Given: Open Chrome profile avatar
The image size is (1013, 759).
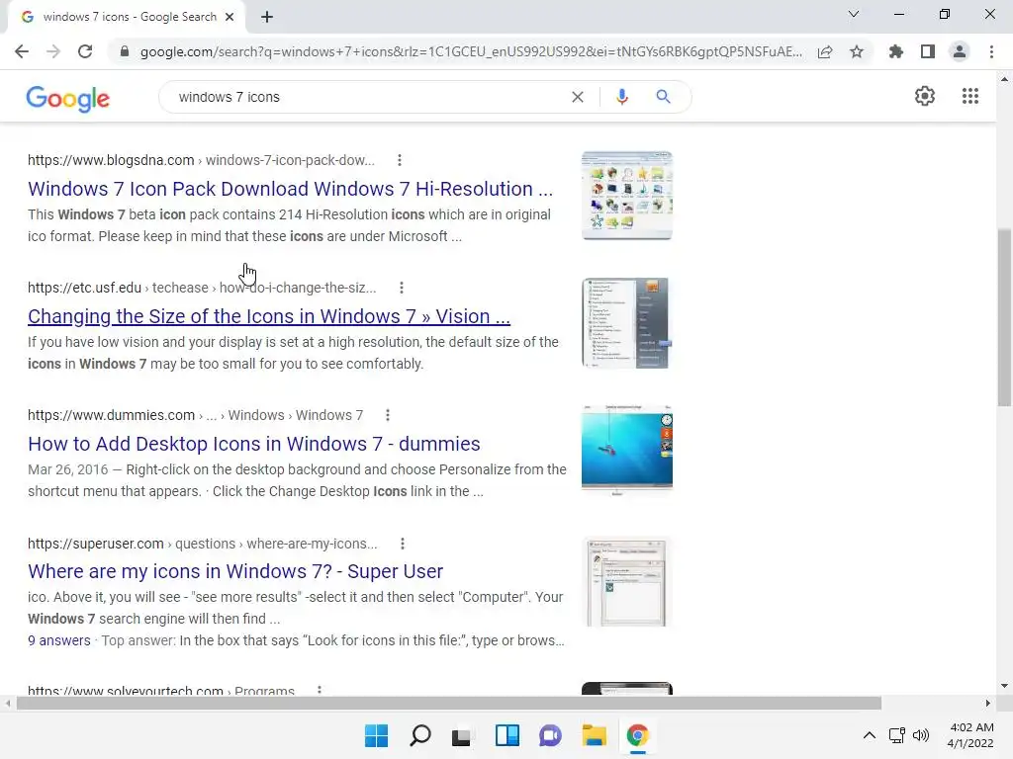Looking at the screenshot, I should coord(960,51).
